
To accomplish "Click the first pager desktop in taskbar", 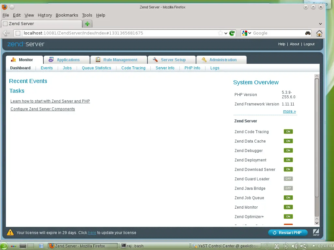I will [x=23, y=246].
